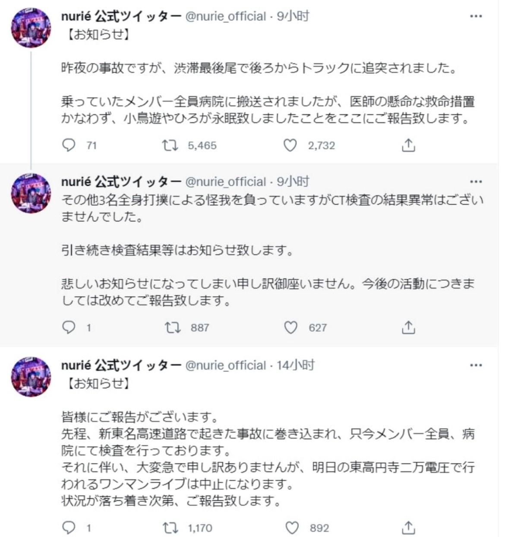The height and width of the screenshot is (537, 518).
Task: Like the bottom tweet showing 892 likes
Action: 290,527
